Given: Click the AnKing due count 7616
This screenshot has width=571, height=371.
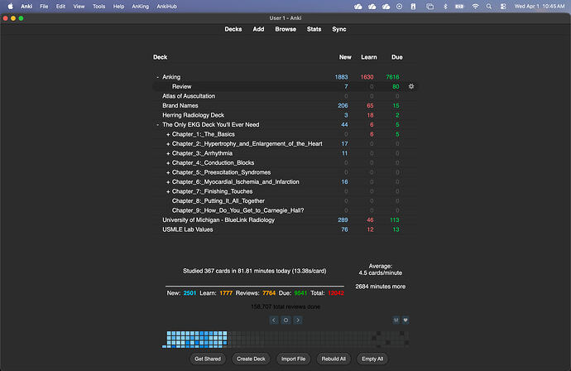Looking at the screenshot, I should 392,77.
